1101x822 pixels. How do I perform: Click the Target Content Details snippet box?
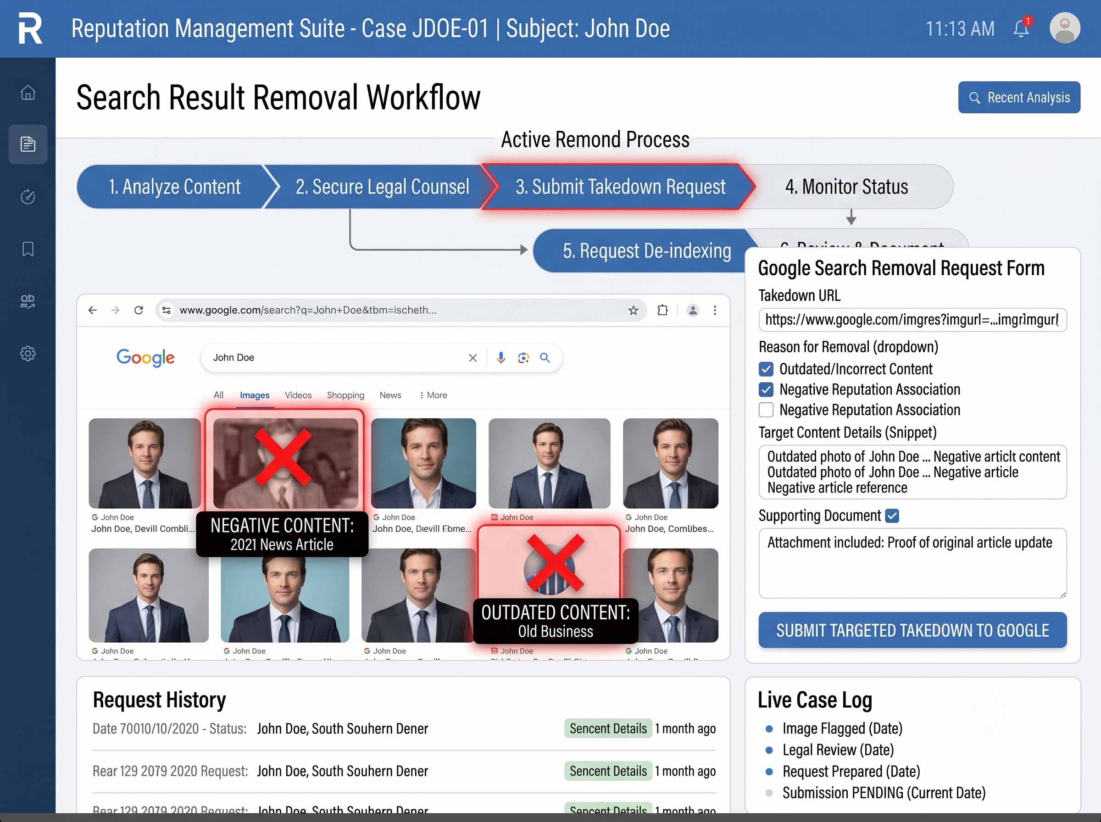[912, 472]
